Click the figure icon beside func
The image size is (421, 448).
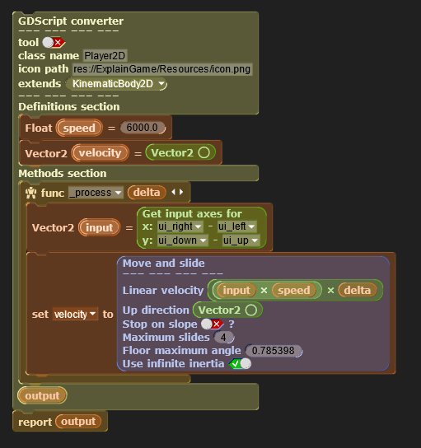(30, 193)
